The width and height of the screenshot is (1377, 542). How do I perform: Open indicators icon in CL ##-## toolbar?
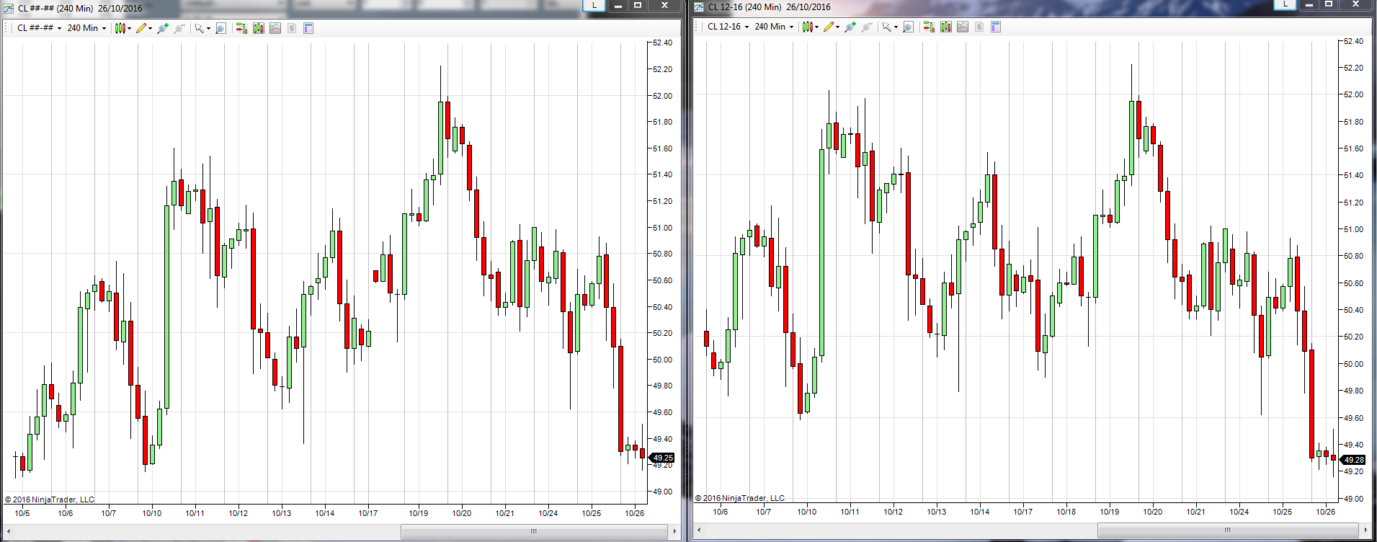click(x=275, y=28)
